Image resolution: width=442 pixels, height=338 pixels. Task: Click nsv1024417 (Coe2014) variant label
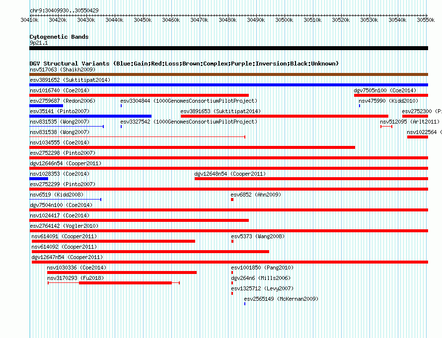click(x=60, y=215)
